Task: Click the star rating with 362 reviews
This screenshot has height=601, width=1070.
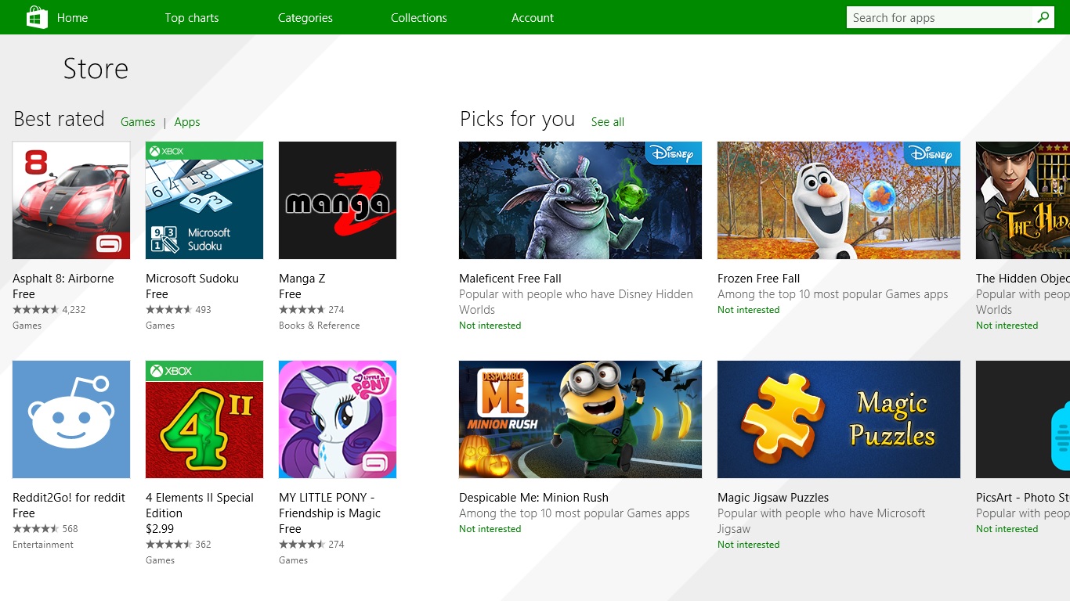Action: point(168,545)
